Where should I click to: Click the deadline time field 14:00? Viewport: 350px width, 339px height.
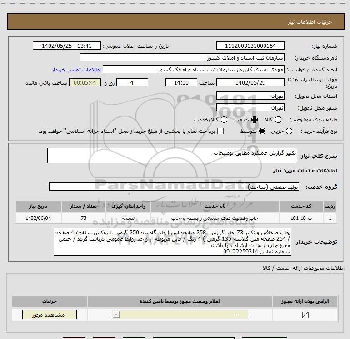(x=181, y=82)
